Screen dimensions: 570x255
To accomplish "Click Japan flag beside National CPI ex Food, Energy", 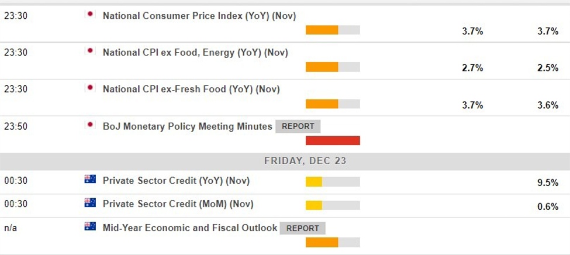I will pos(90,51).
